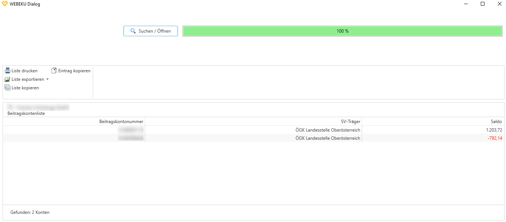Click the WEBEKU heart logo in the title bar
Image resolution: width=506 pixels, height=222 pixels.
point(4,4)
